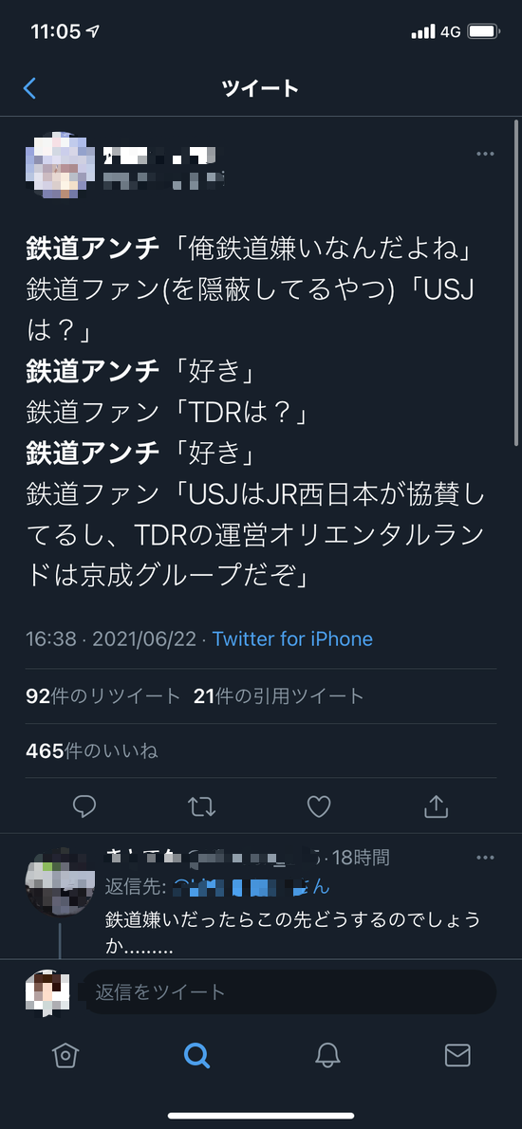Open the reply's three-dot more menu
Image resolution: width=522 pixels, height=1129 pixels.
[485, 858]
